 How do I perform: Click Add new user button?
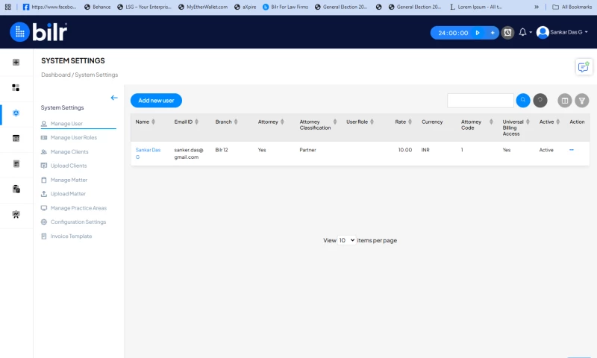[x=156, y=101]
